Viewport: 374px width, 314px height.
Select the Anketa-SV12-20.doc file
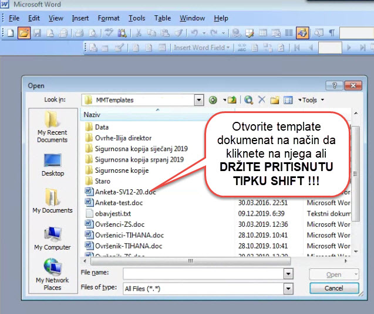[x=120, y=192]
